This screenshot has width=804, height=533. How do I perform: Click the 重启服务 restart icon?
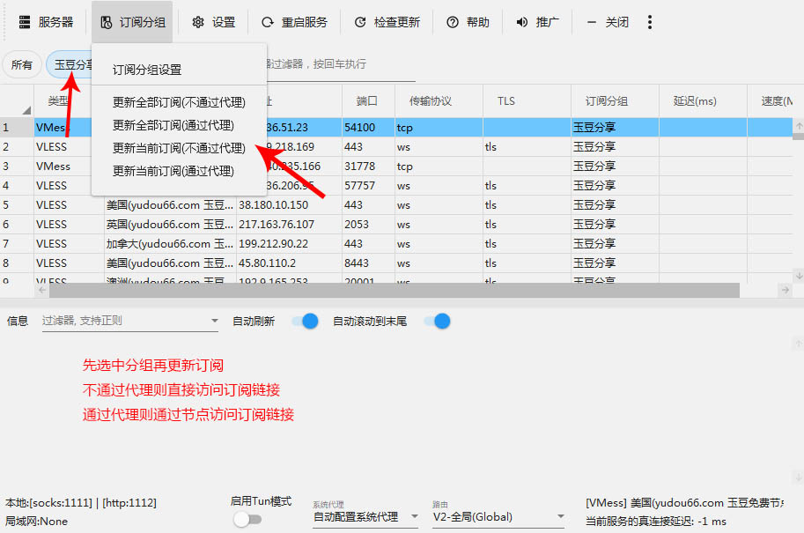click(266, 22)
